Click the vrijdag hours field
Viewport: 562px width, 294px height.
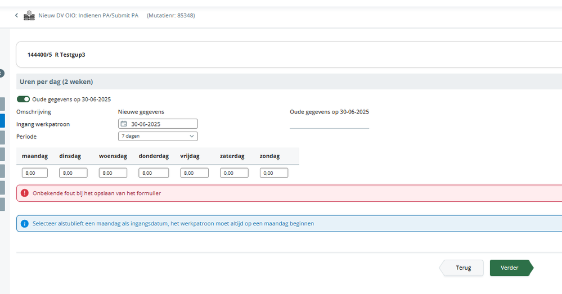[194, 173]
